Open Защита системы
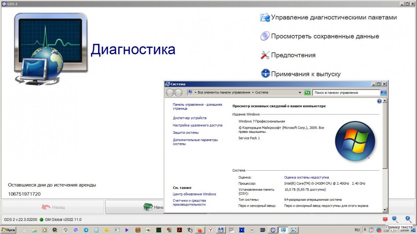 (x=186, y=132)
